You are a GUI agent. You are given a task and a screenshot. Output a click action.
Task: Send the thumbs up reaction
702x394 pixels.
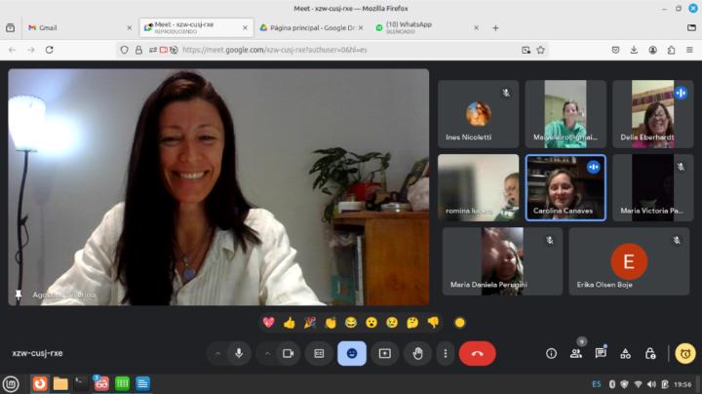pyautogui.click(x=289, y=322)
